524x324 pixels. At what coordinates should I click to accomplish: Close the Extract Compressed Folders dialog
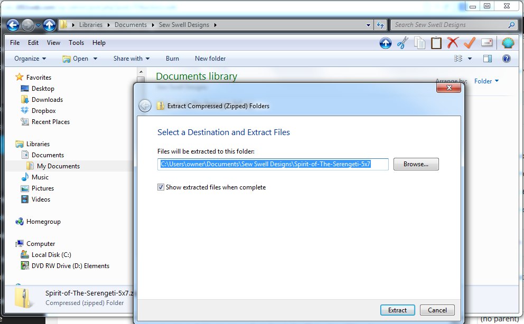click(449, 88)
